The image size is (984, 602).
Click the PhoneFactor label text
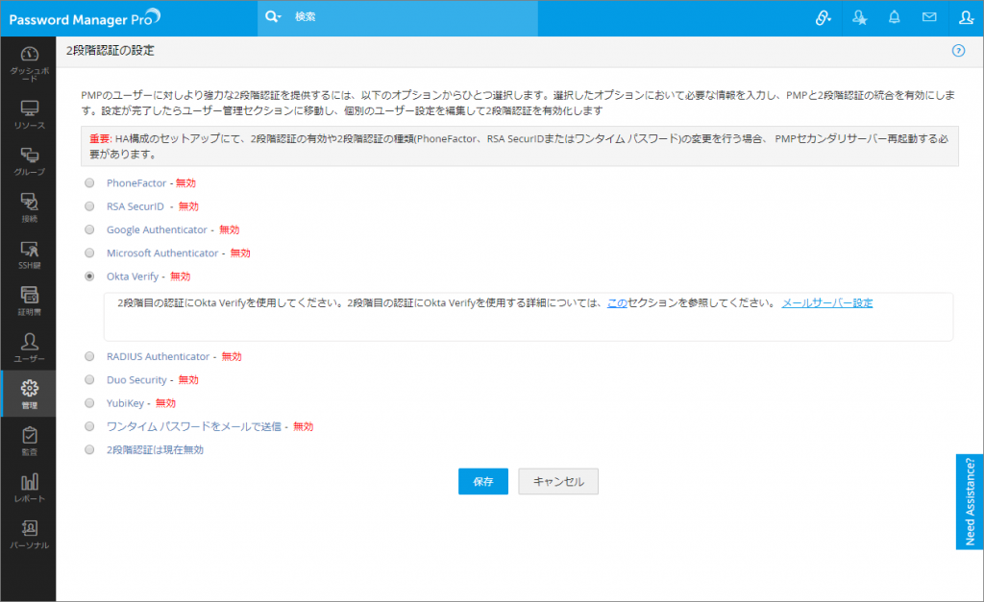136,183
